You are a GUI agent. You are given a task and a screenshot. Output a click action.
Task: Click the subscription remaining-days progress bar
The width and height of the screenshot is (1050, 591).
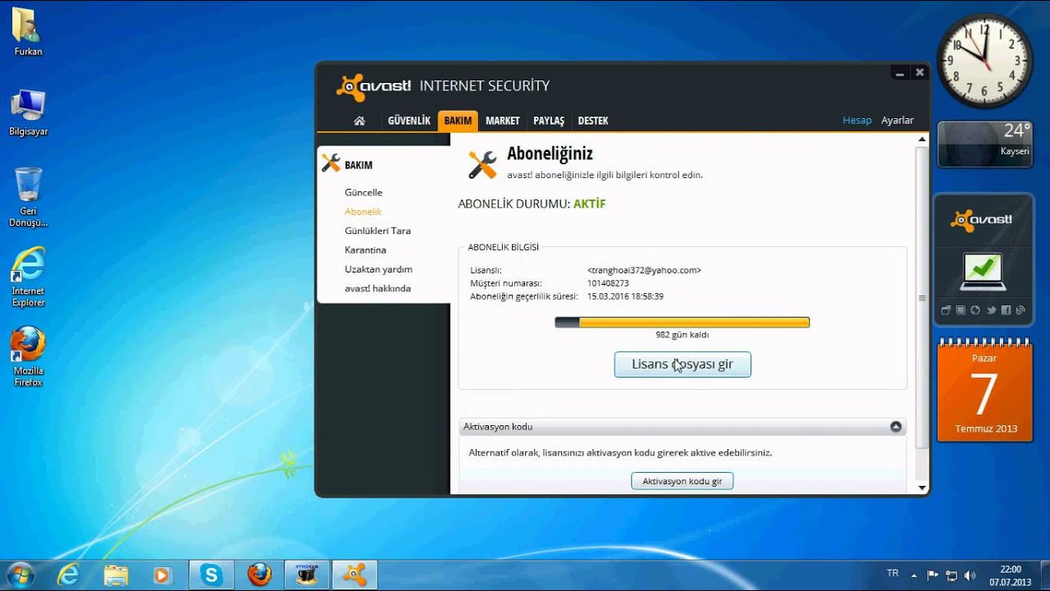pyautogui.click(x=682, y=323)
